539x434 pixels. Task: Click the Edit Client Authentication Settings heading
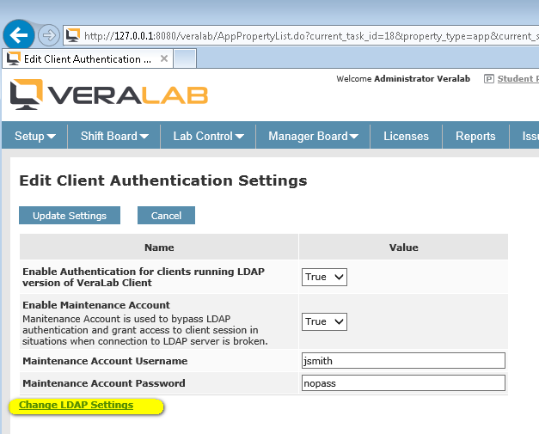[163, 180]
